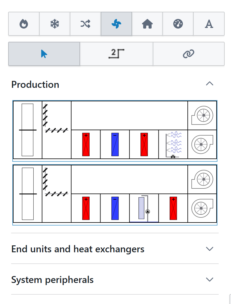
Task: Open the house category icon
Action: (x=147, y=24)
